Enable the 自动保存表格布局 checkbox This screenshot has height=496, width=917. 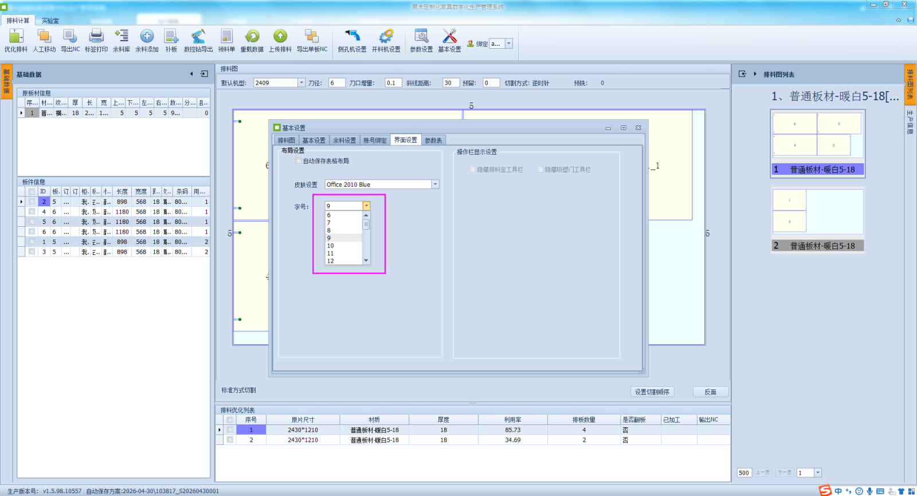[x=299, y=161]
